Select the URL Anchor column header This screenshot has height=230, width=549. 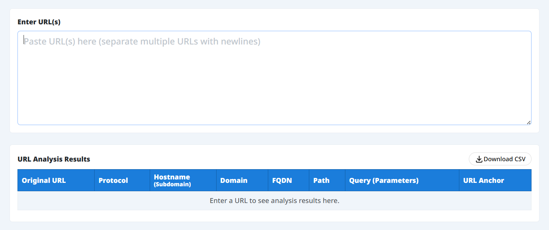coord(483,181)
